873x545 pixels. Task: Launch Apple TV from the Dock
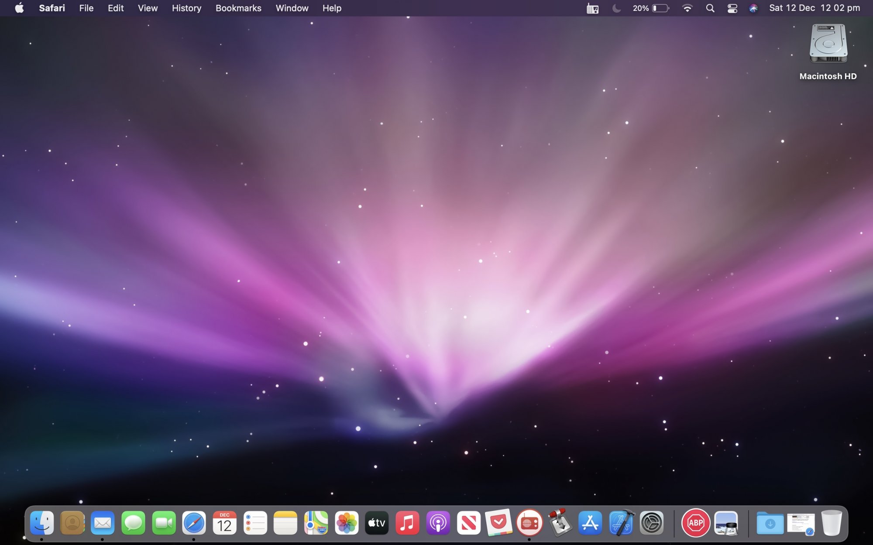click(x=377, y=522)
